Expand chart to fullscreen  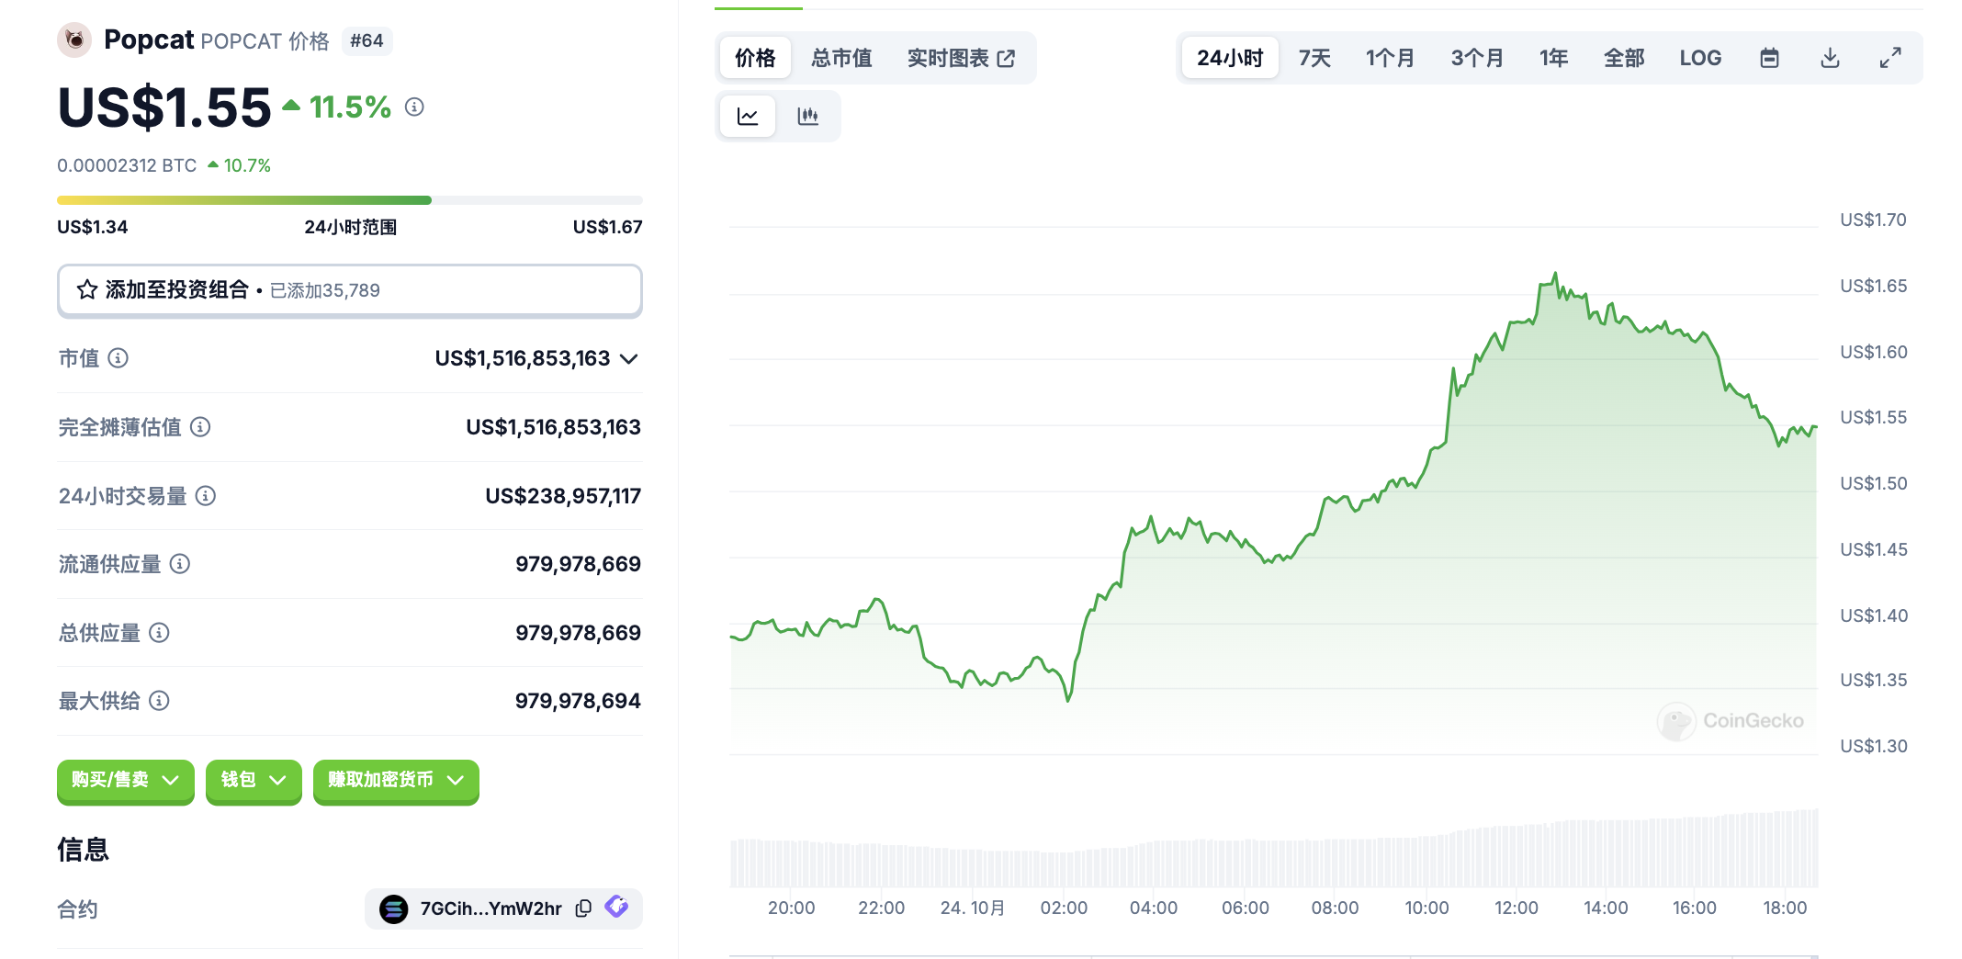(x=1889, y=59)
